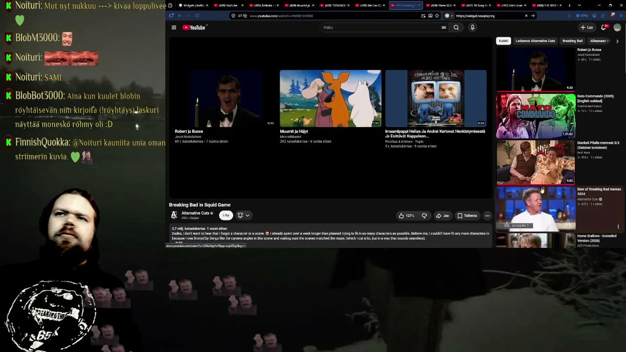Open notification bell dropdown beside Liity
Image resolution: width=626 pixels, height=352 pixels.
coord(243,216)
